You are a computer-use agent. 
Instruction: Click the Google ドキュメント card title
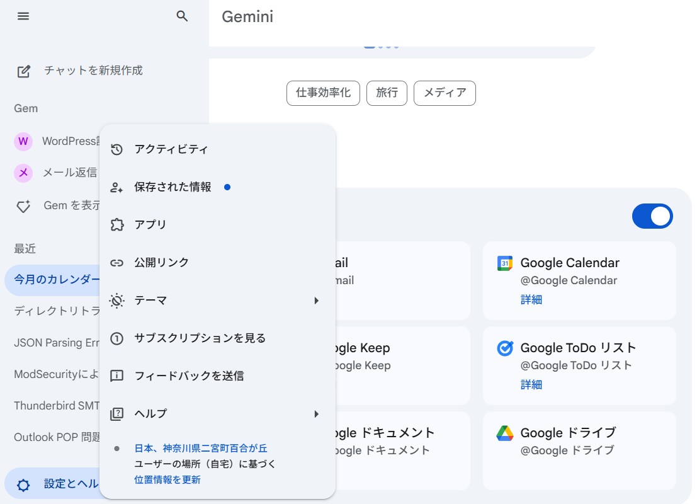click(385, 433)
